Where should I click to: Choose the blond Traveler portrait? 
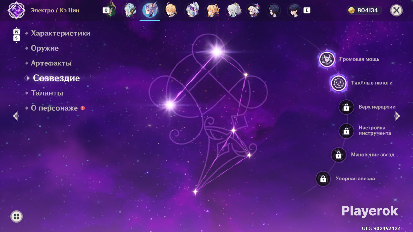(x=170, y=10)
